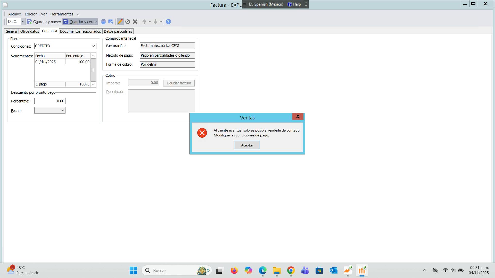Click the up arrow previous record icon
Image resolution: width=495 pixels, height=278 pixels.
pyautogui.click(x=144, y=22)
